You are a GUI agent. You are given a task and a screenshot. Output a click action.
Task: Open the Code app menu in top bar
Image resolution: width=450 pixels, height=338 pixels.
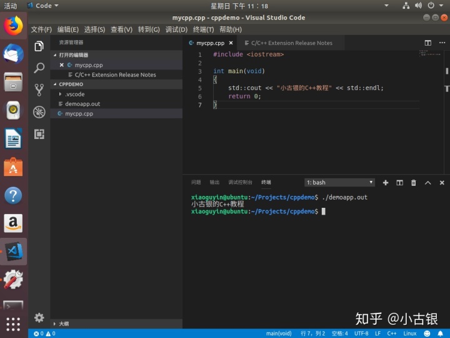pyautogui.click(x=43, y=6)
